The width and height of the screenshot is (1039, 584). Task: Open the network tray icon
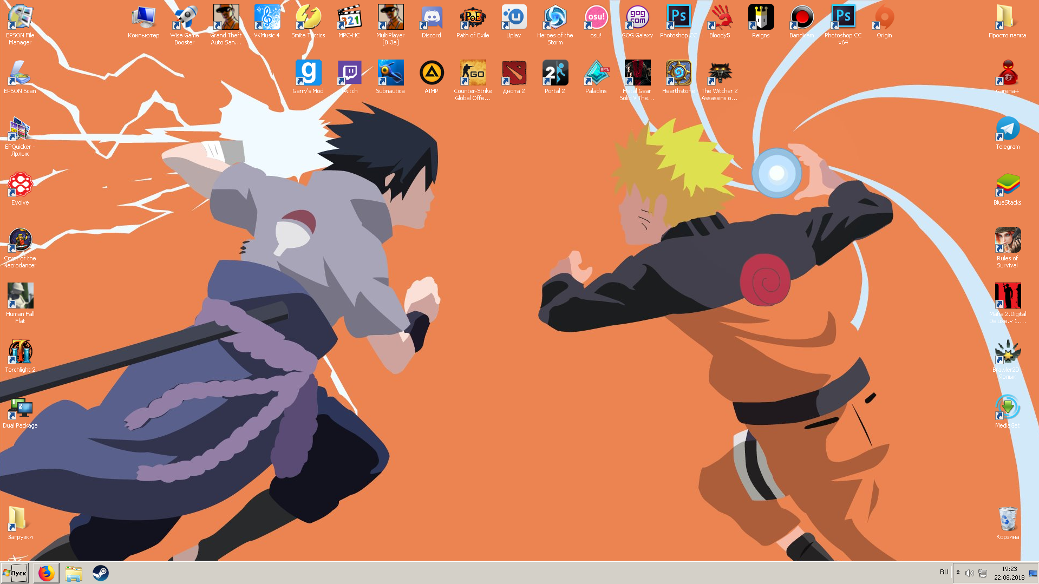tap(983, 573)
